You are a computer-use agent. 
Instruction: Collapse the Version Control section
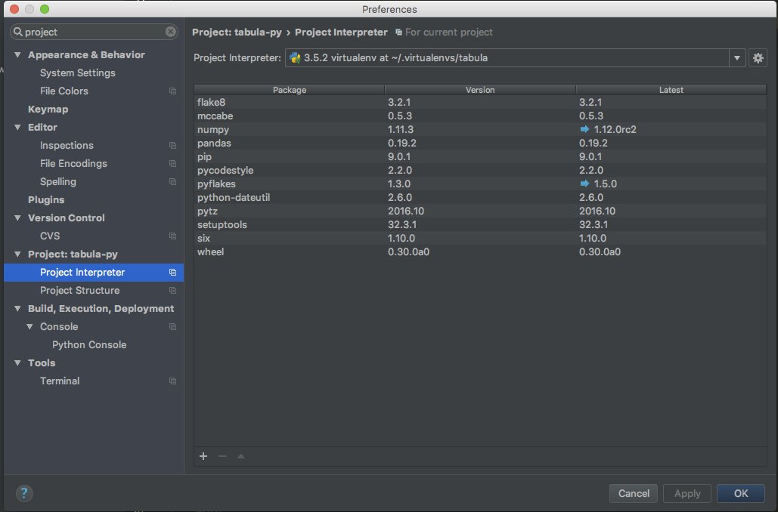coord(17,217)
